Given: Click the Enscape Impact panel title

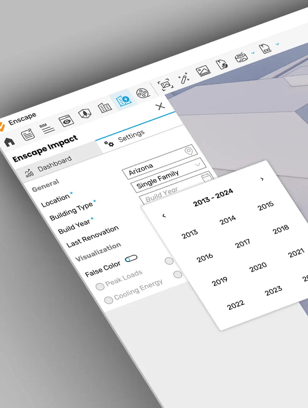Looking at the screenshot, I should point(45,148).
